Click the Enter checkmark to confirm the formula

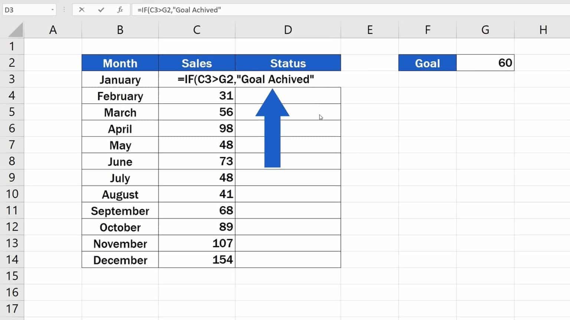click(x=101, y=10)
